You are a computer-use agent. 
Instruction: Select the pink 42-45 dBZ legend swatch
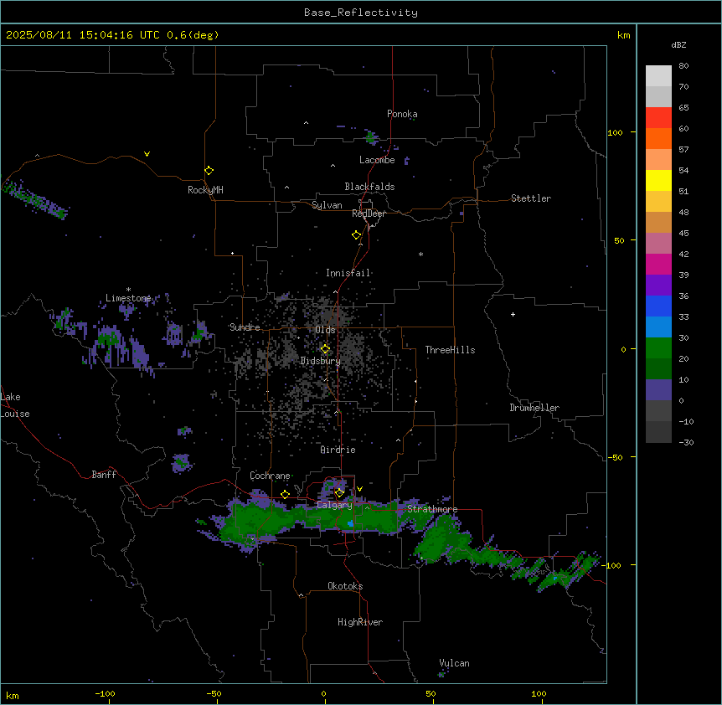[658, 243]
